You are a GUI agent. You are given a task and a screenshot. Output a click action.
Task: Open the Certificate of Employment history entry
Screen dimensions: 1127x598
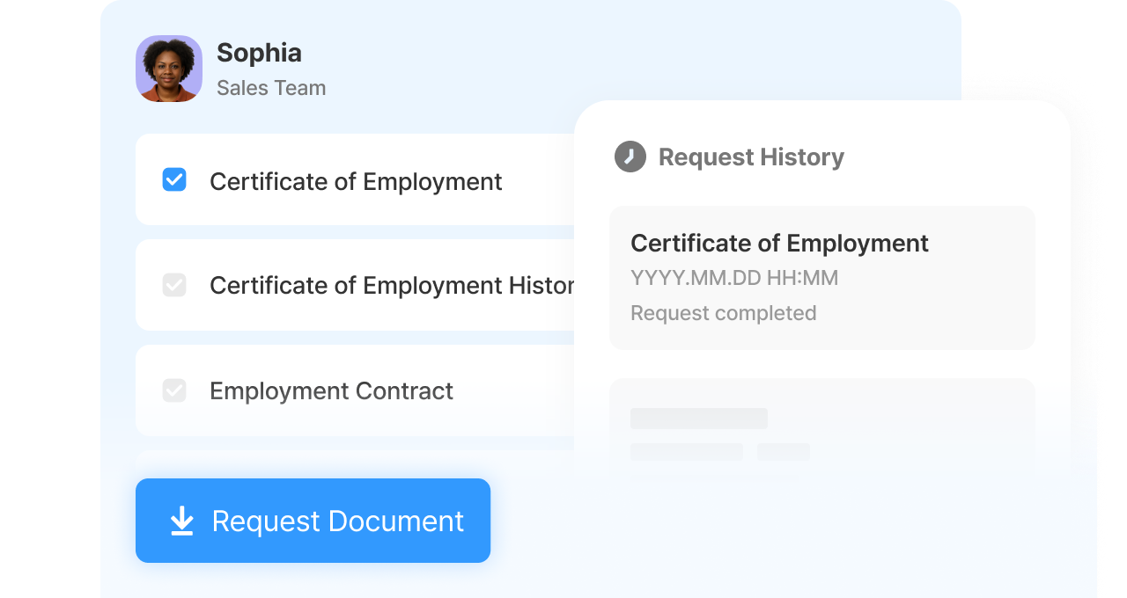[822, 278]
